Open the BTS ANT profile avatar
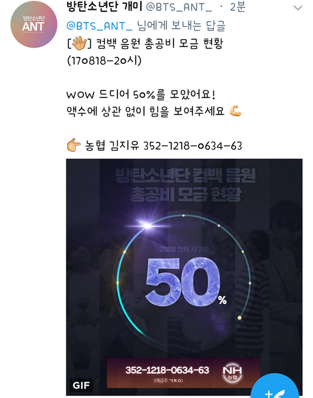The height and width of the screenshot is (398, 313). point(34,24)
